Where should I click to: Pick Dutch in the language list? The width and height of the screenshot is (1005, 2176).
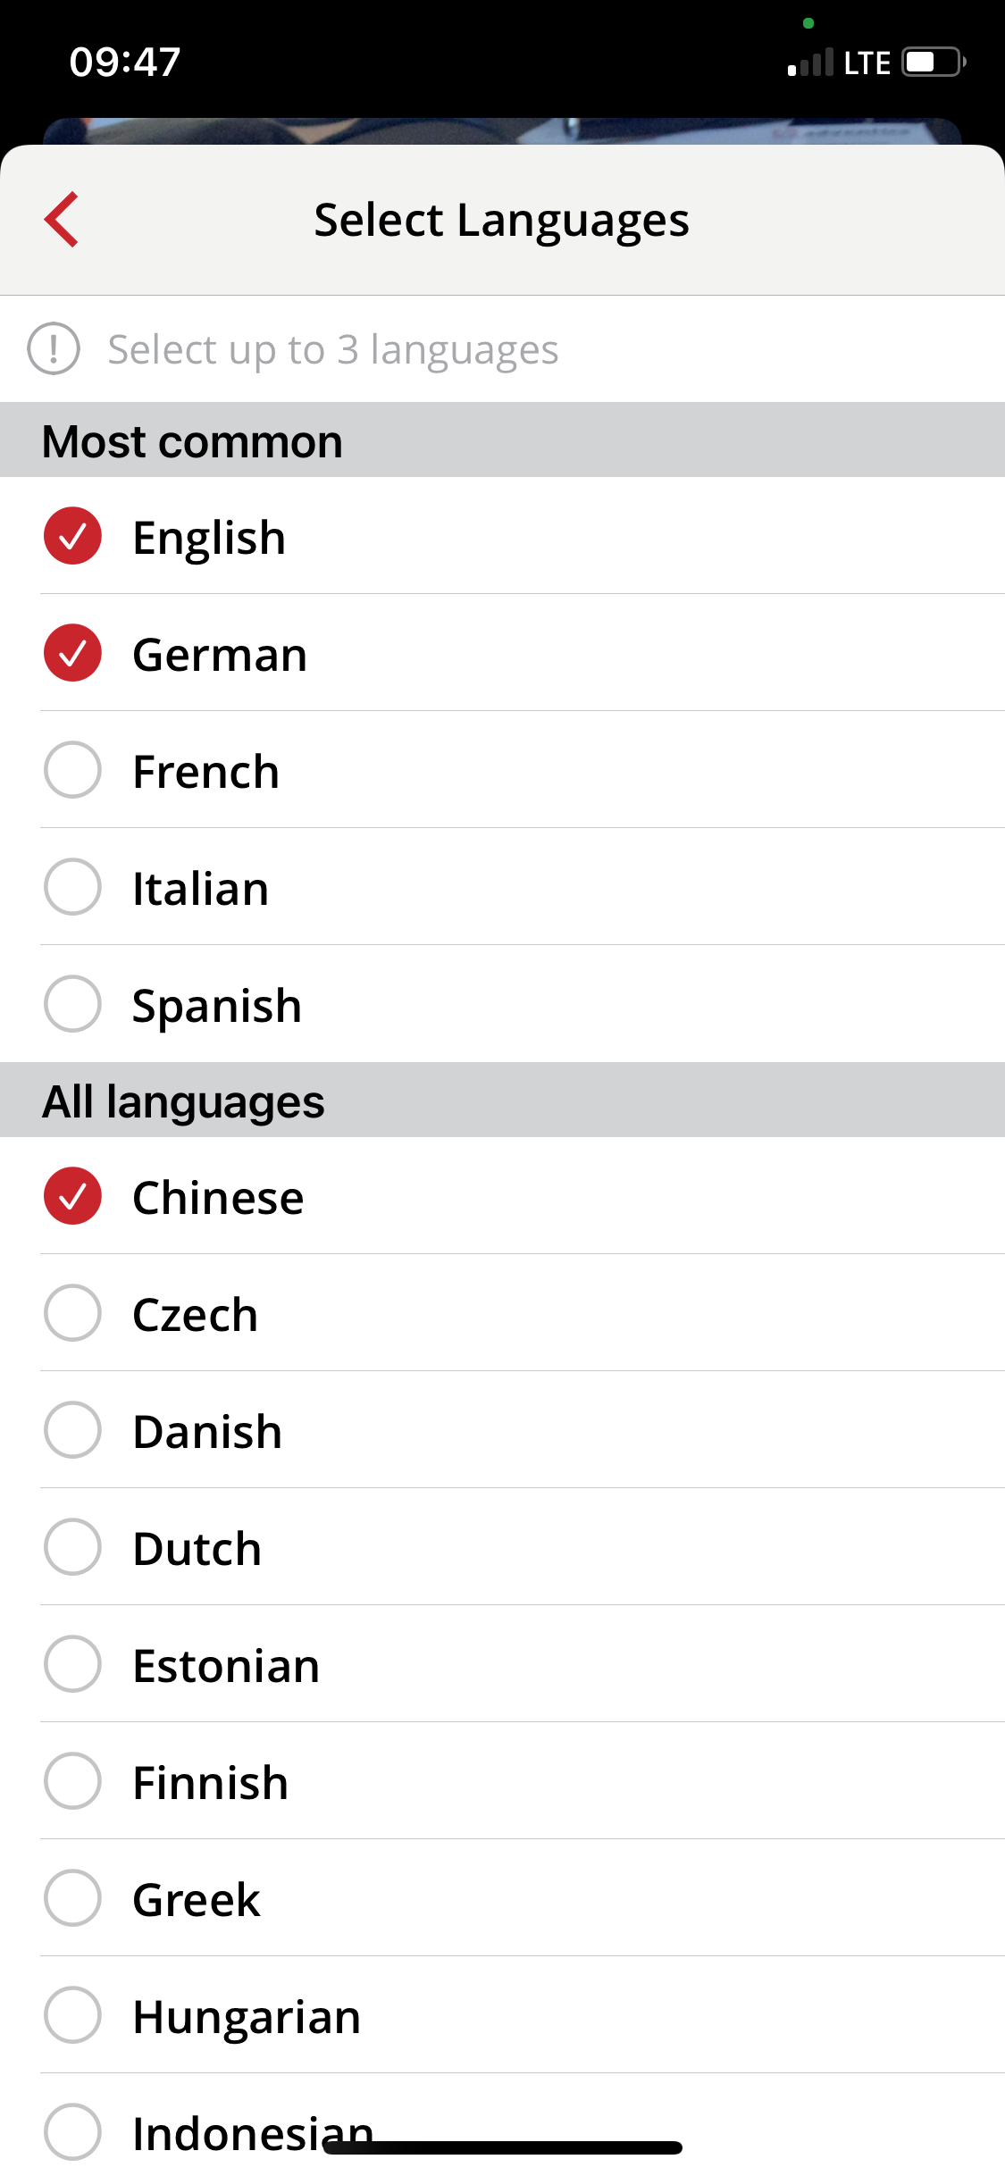pyautogui.click(x=502, y=1547)
